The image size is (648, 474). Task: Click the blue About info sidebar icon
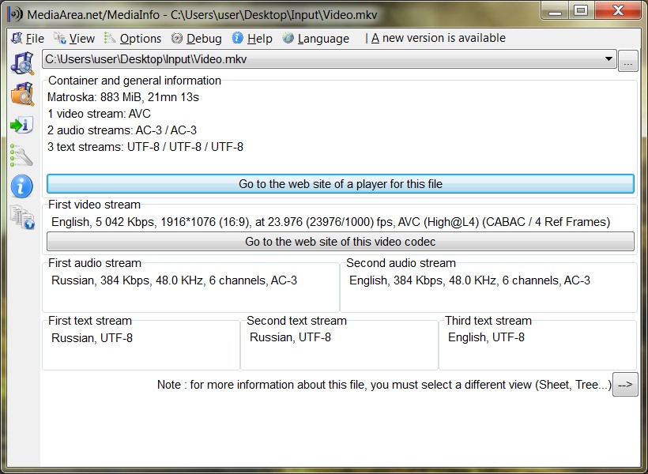click(x=21, y=186)
